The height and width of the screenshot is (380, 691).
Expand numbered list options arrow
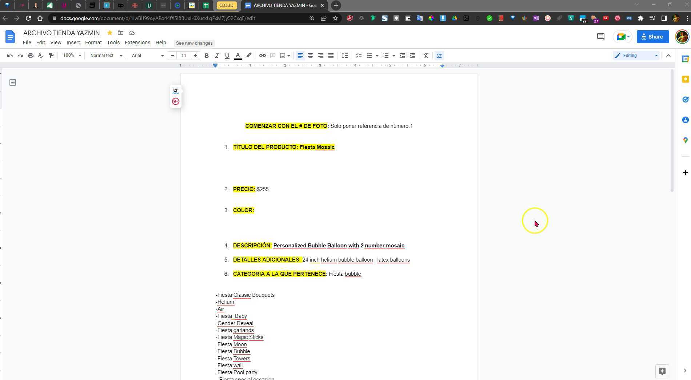[x=394, y=56]
